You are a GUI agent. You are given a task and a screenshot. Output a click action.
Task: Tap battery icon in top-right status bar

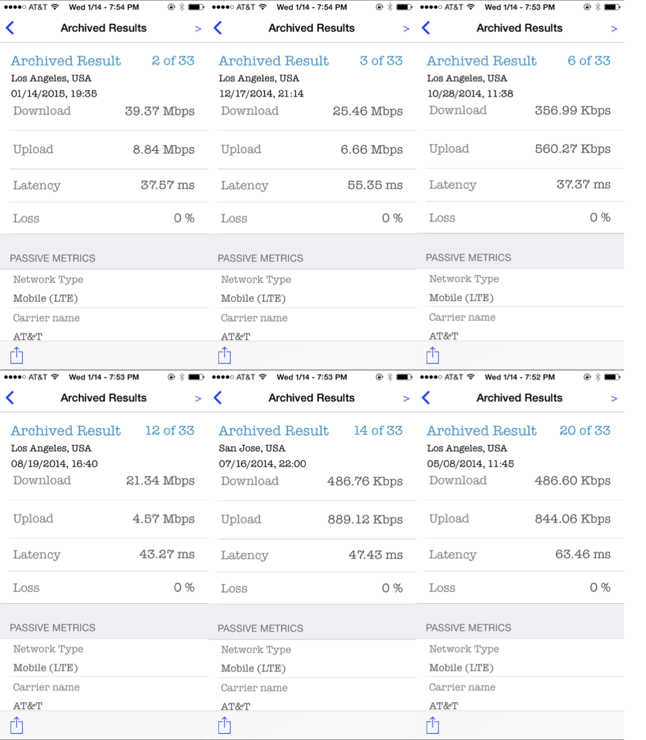click(x=612, y=7)
